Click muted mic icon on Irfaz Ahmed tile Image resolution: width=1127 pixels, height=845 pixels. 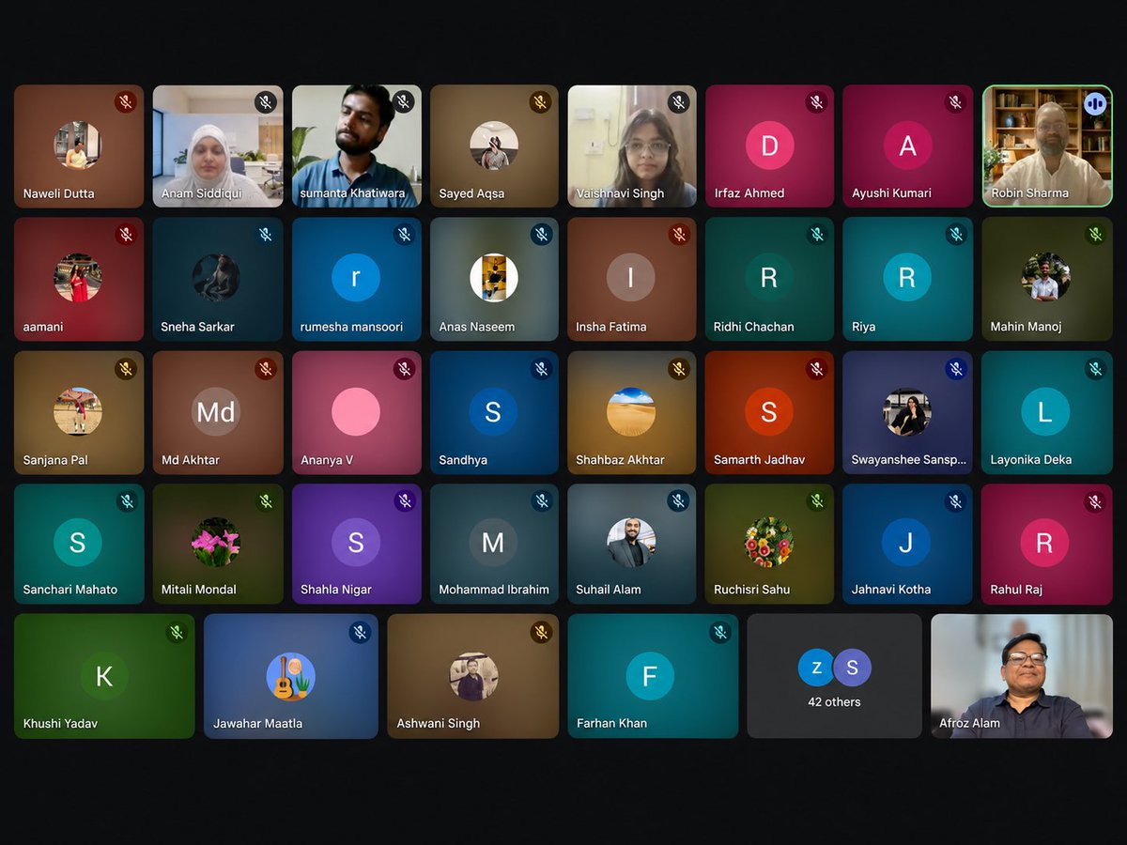817,101
